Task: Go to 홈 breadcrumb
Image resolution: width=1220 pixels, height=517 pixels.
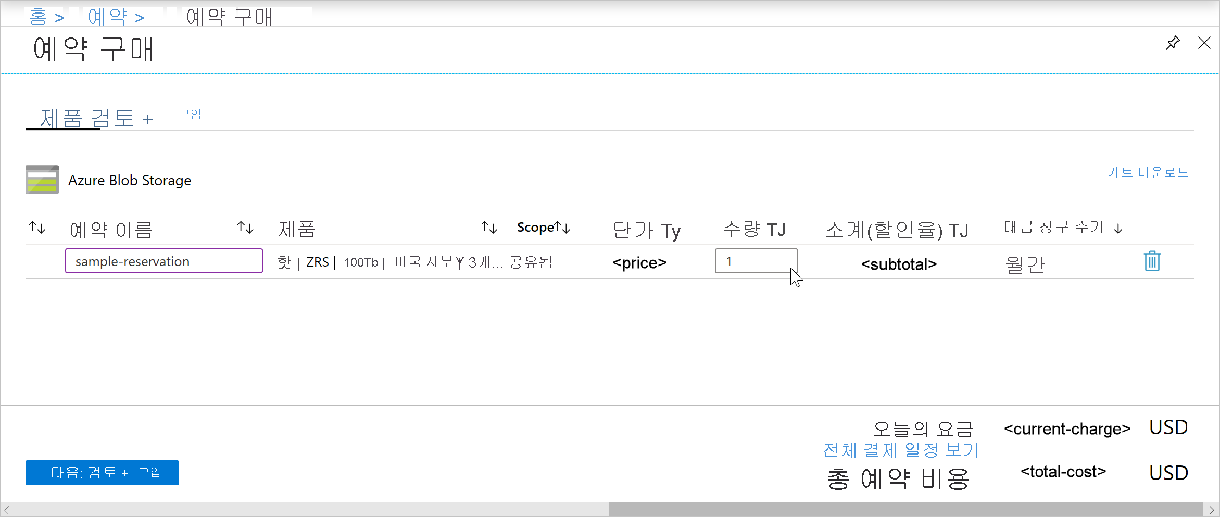Action: 37,17
